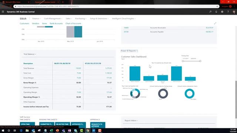The image size is (237, 133).
Task: Open Camtasia from the taskbar
Action: point(81,130)
